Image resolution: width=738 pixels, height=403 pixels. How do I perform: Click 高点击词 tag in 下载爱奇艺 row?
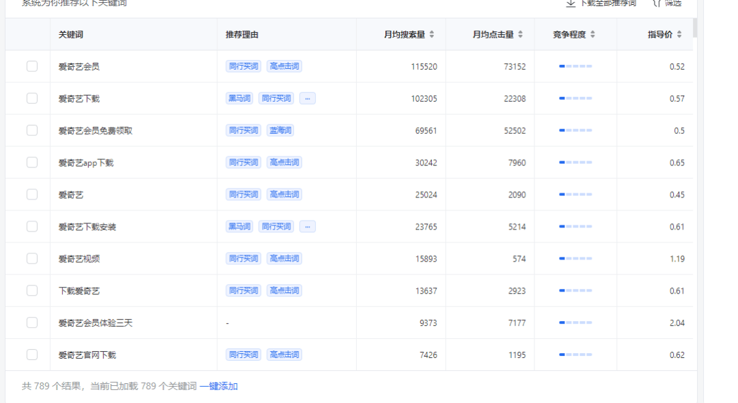coord(284,290)
